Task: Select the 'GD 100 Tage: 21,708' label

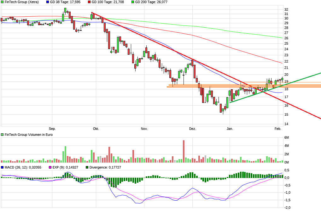Action: tap(108, 2)
